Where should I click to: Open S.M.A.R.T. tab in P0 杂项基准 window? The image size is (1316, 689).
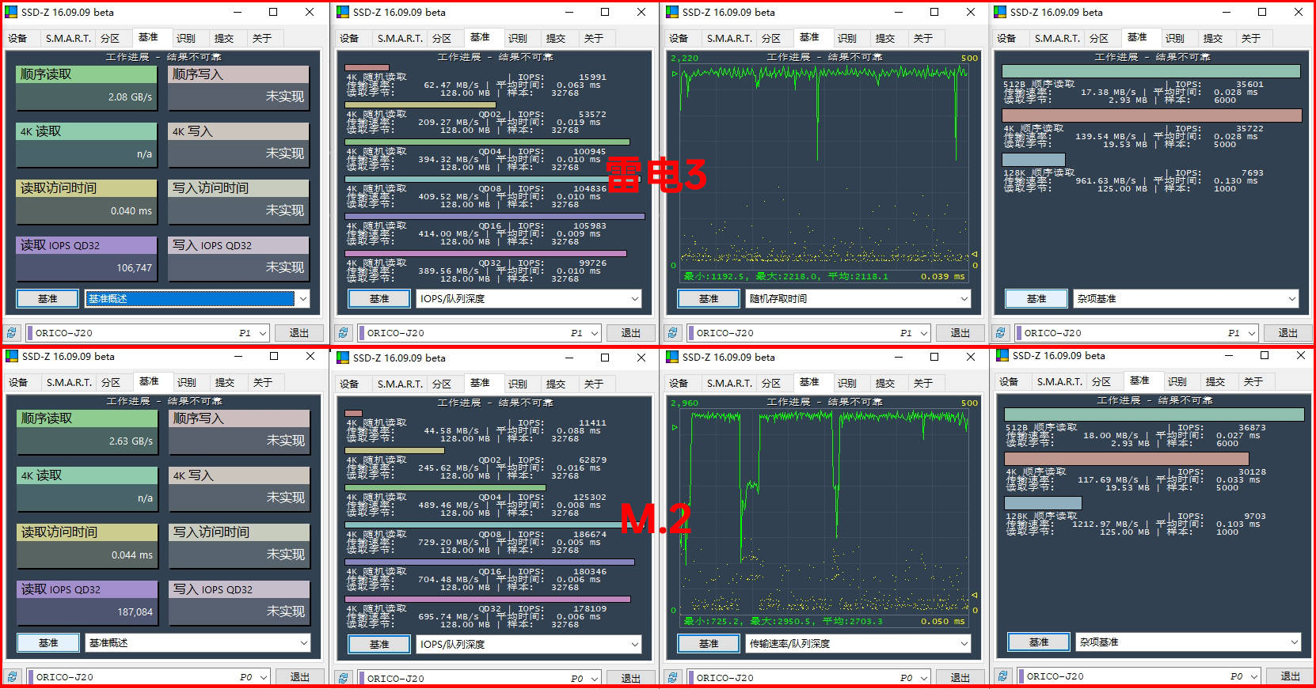tap(1059, 381)
